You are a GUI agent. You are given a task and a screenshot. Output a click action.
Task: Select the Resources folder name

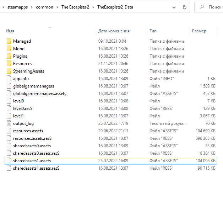pos(22,64)
